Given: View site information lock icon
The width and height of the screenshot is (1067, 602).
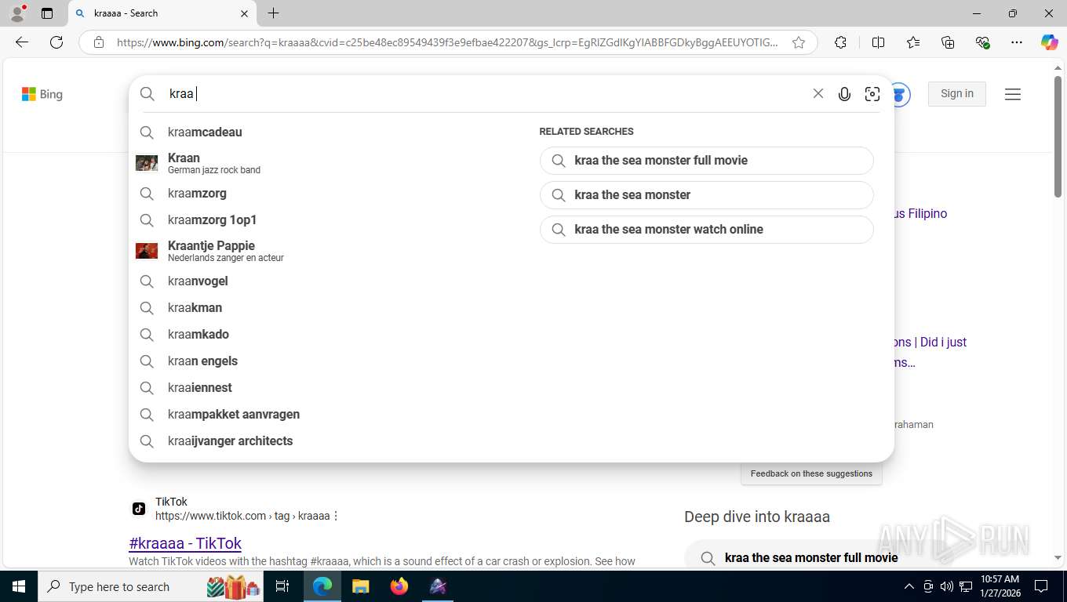Looking at the screenshot, I should pos(99,42).
